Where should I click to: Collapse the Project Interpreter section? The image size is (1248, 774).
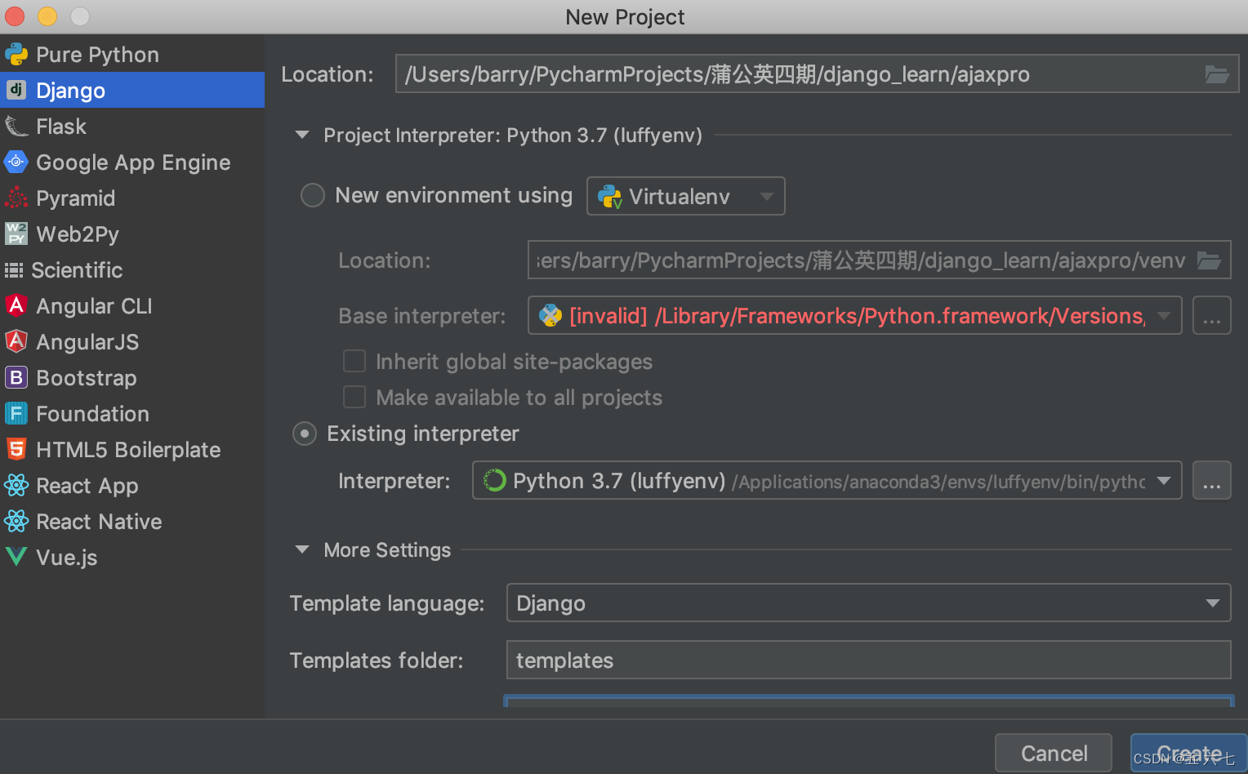tap(302, 135)
